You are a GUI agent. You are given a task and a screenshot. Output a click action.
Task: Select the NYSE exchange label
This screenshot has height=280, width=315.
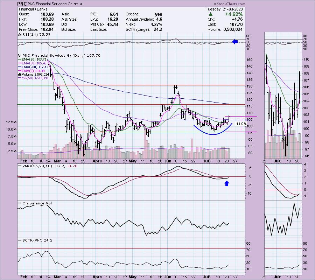[x=78, y=4]
